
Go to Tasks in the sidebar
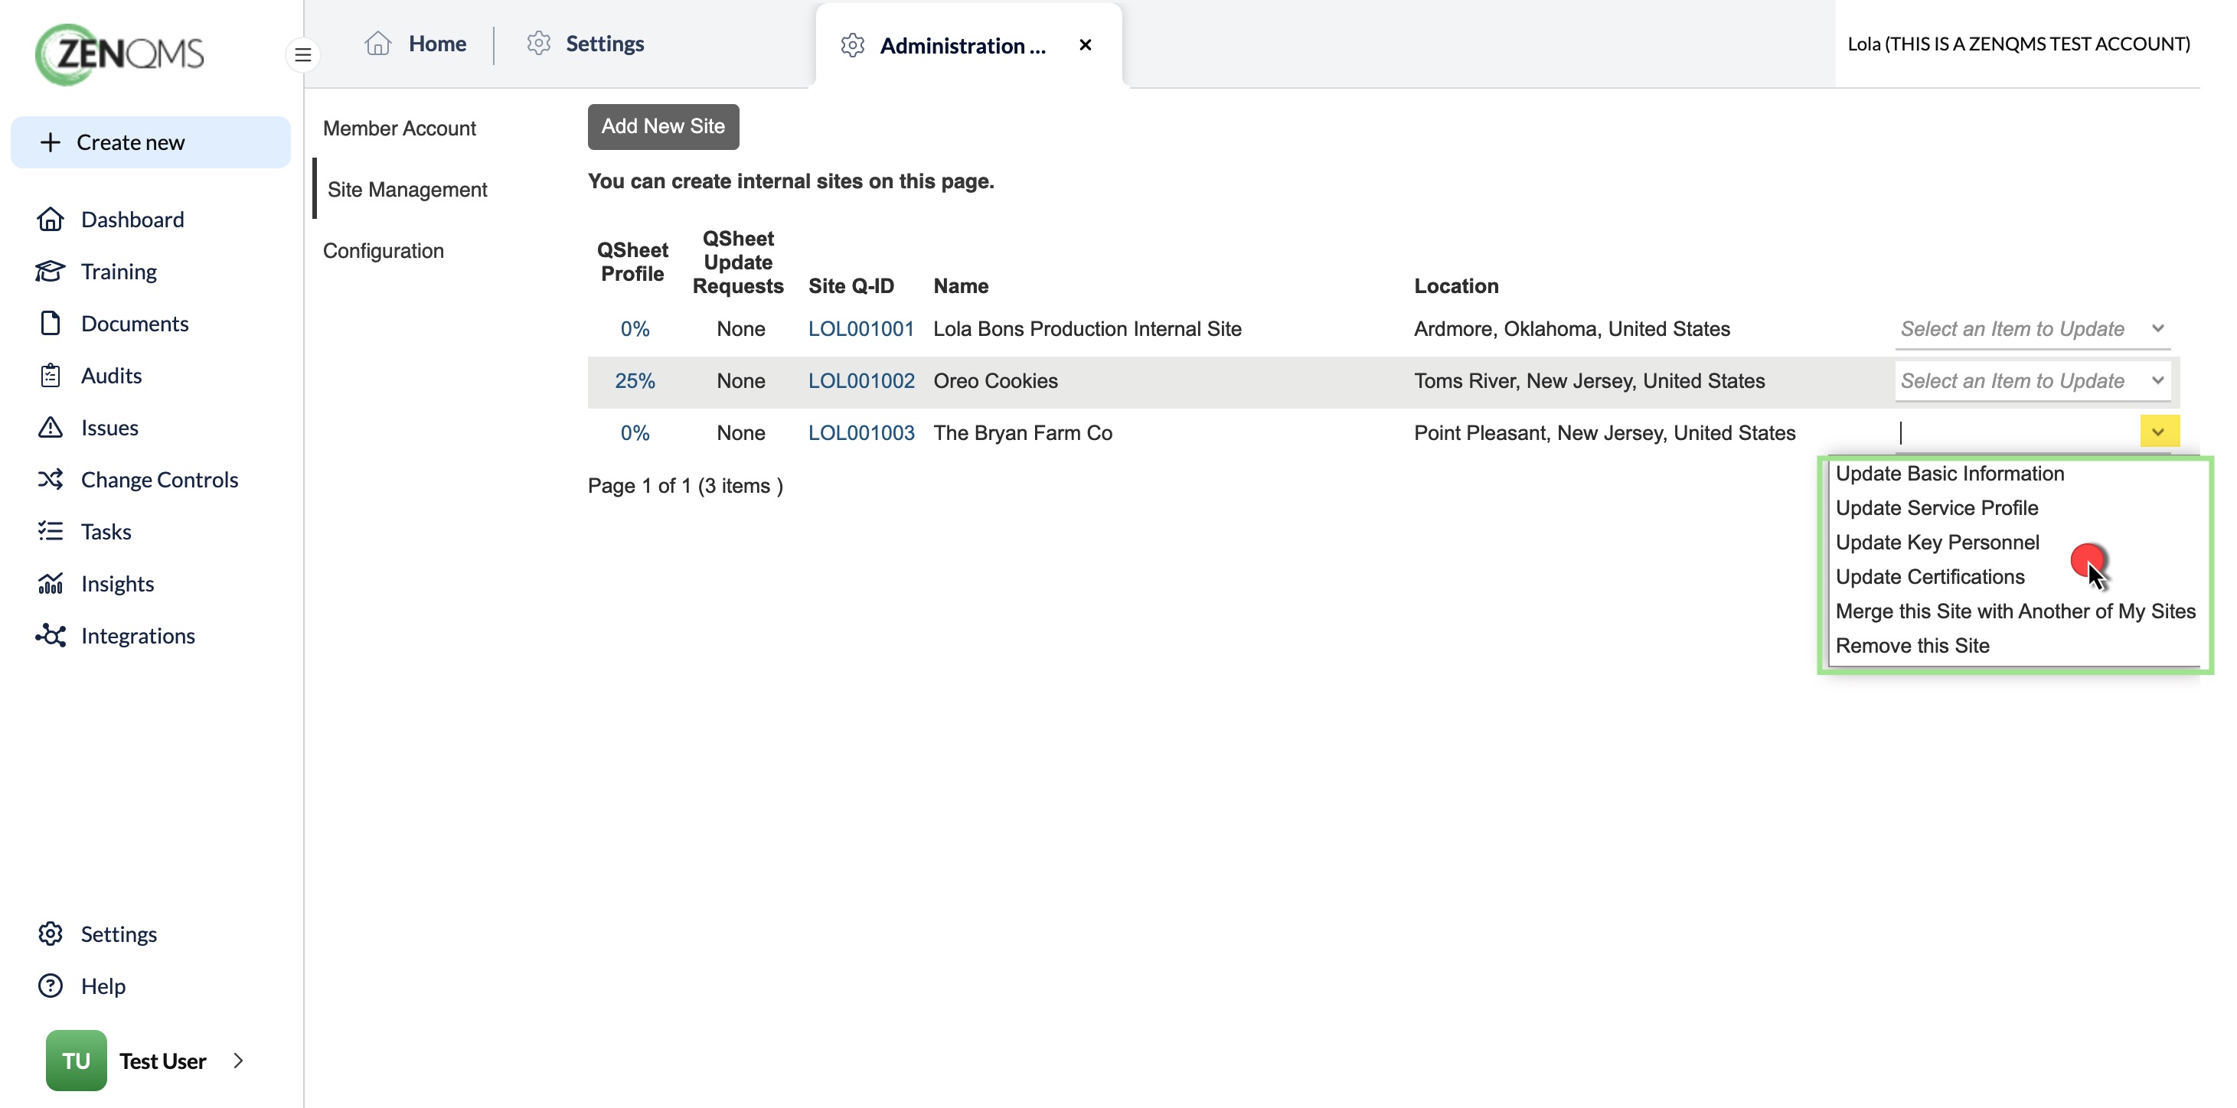point(106,531)
